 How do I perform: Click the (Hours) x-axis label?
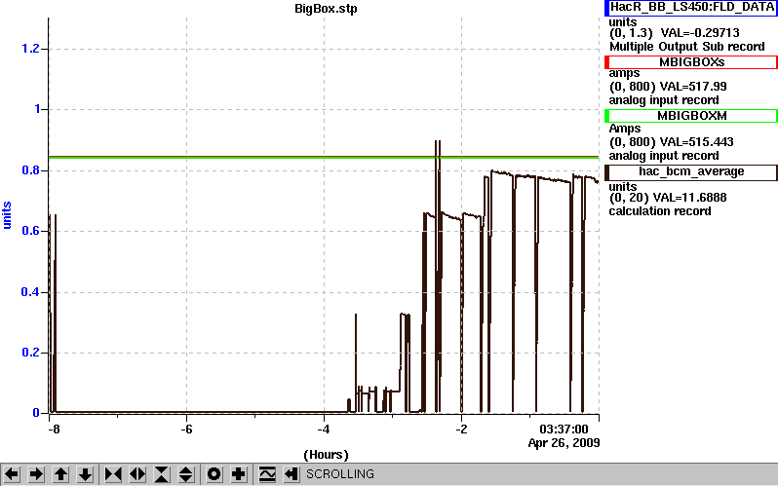point(326,455)
